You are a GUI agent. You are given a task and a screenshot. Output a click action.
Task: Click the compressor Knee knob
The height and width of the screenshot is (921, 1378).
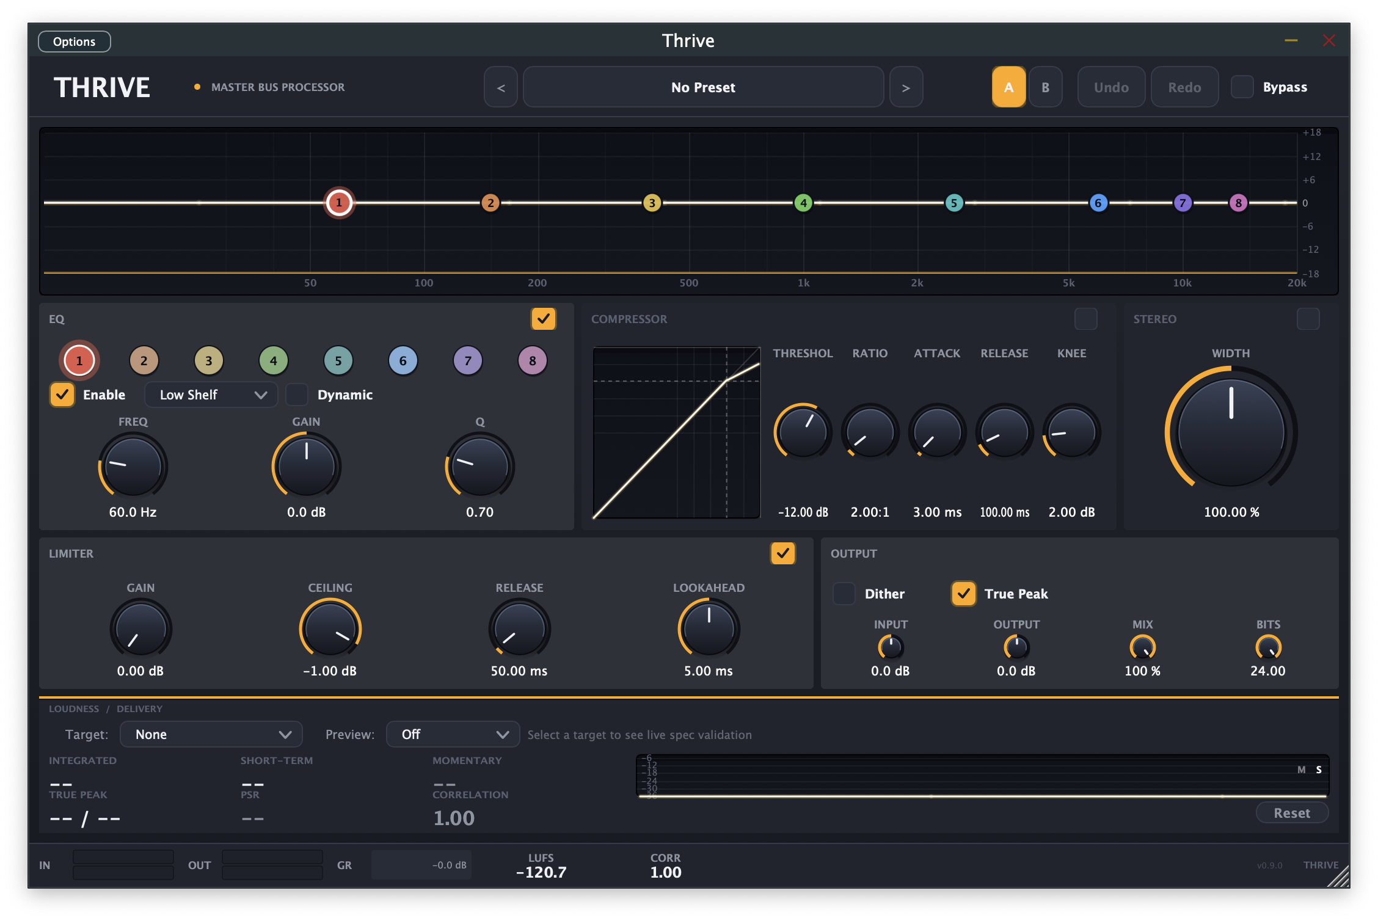click(x=1072, y=432)
